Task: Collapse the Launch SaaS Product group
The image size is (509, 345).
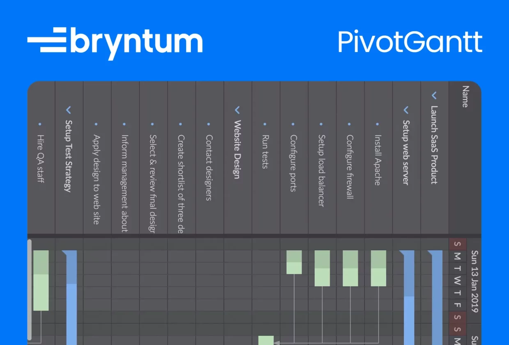Action: [434, 96]
